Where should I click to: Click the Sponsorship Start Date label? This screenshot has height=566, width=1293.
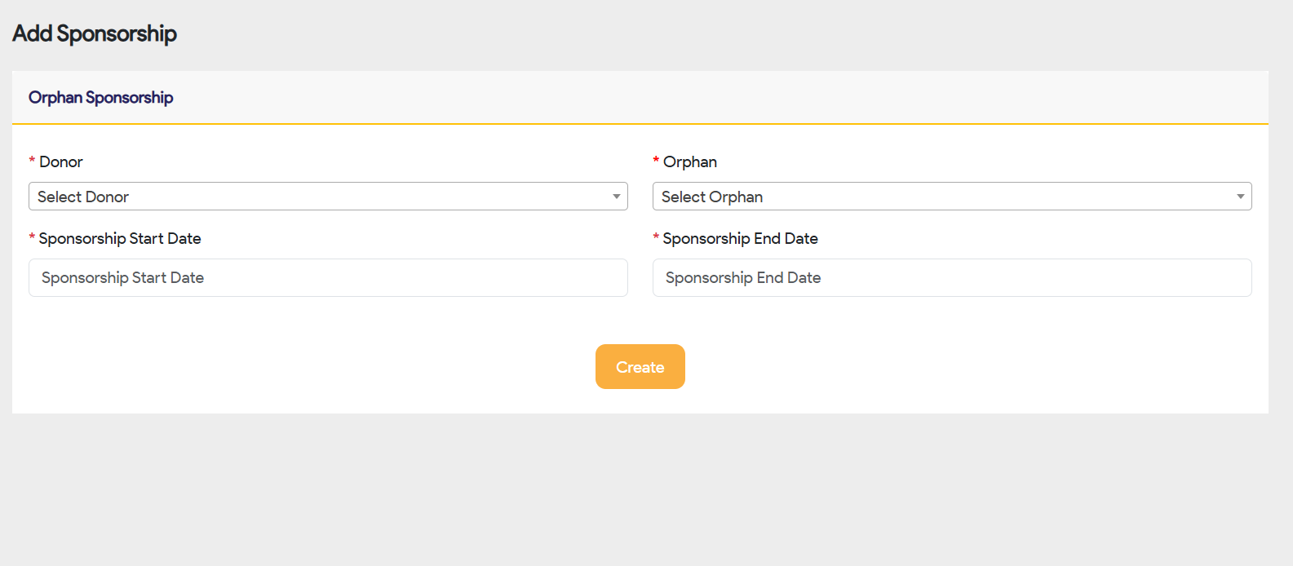[120, 239]
